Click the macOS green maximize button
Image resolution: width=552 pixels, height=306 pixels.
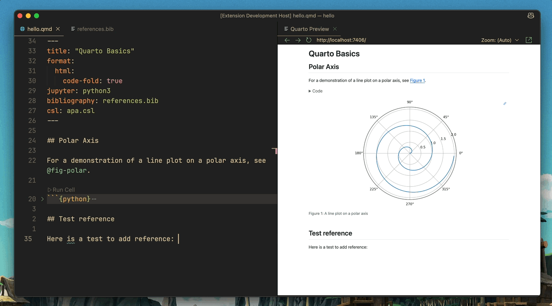coord(37,16)
